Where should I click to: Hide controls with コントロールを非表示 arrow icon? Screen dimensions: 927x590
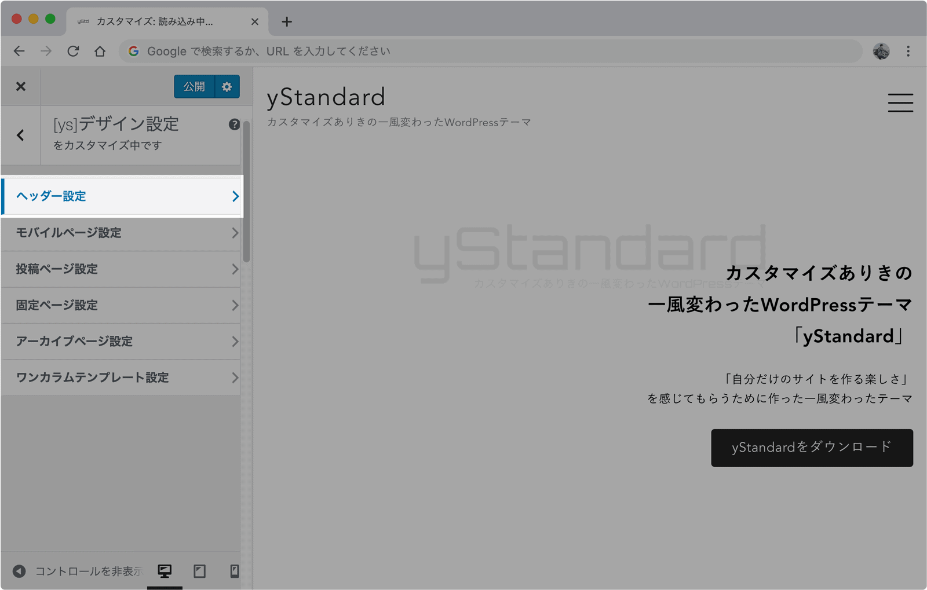point(19,571)
